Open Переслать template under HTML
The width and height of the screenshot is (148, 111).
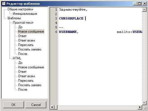click(x=26, y=81)
